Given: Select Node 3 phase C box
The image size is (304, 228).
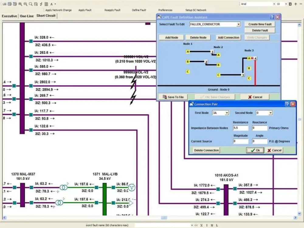Looking at the screenshot, I should [249, 78].
